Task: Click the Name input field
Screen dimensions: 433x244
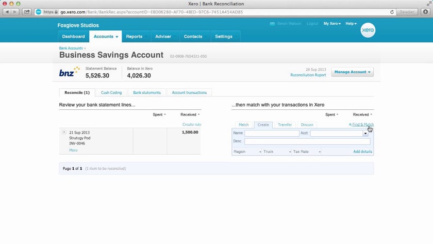Action: [x=272, y=133]
